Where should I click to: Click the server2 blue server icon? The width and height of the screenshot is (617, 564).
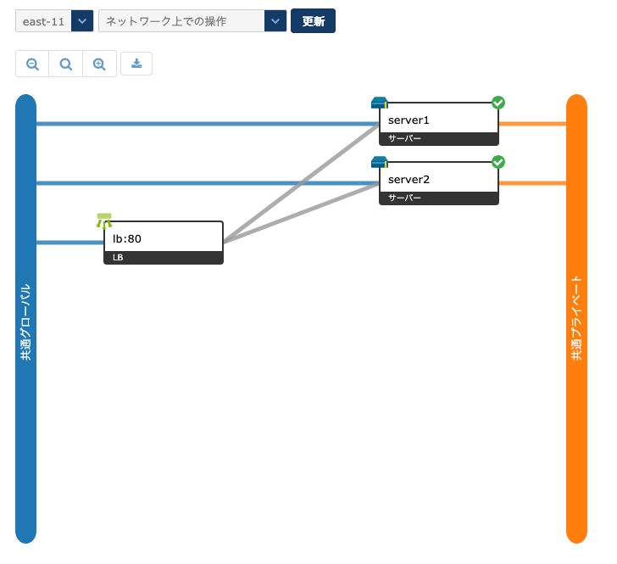coord(379,162)
